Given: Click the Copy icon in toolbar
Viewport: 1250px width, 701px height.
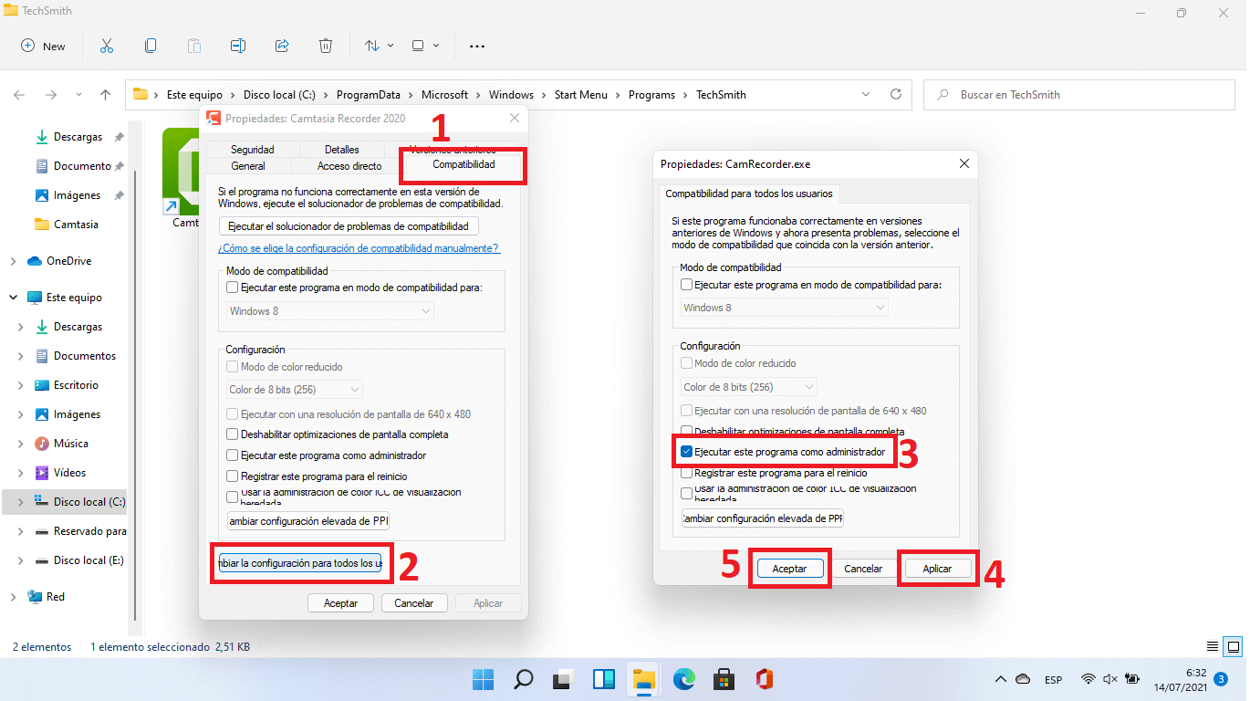Looking at the screenshot, I should tap(151, 46).
